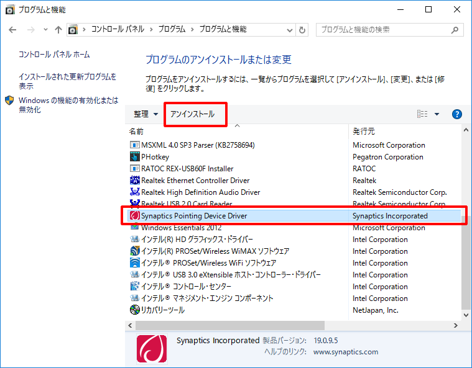Select RATOC REX-USB60F Installer icon
The width and height of the screenshot is (472, 368).
[134, 169]
